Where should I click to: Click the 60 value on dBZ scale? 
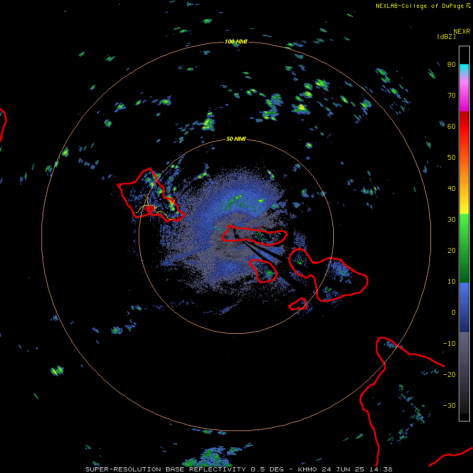[451, 127]
